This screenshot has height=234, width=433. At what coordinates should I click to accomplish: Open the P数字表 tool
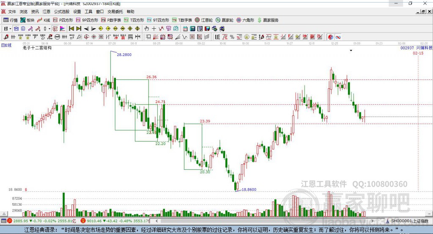111,20
